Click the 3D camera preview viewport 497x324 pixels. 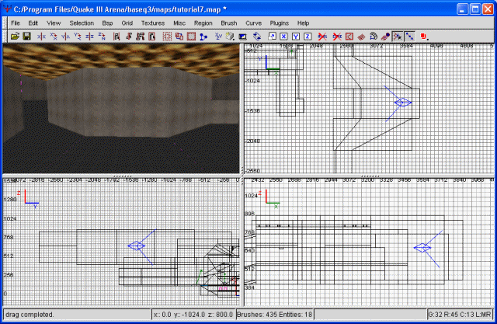[121, 109]
